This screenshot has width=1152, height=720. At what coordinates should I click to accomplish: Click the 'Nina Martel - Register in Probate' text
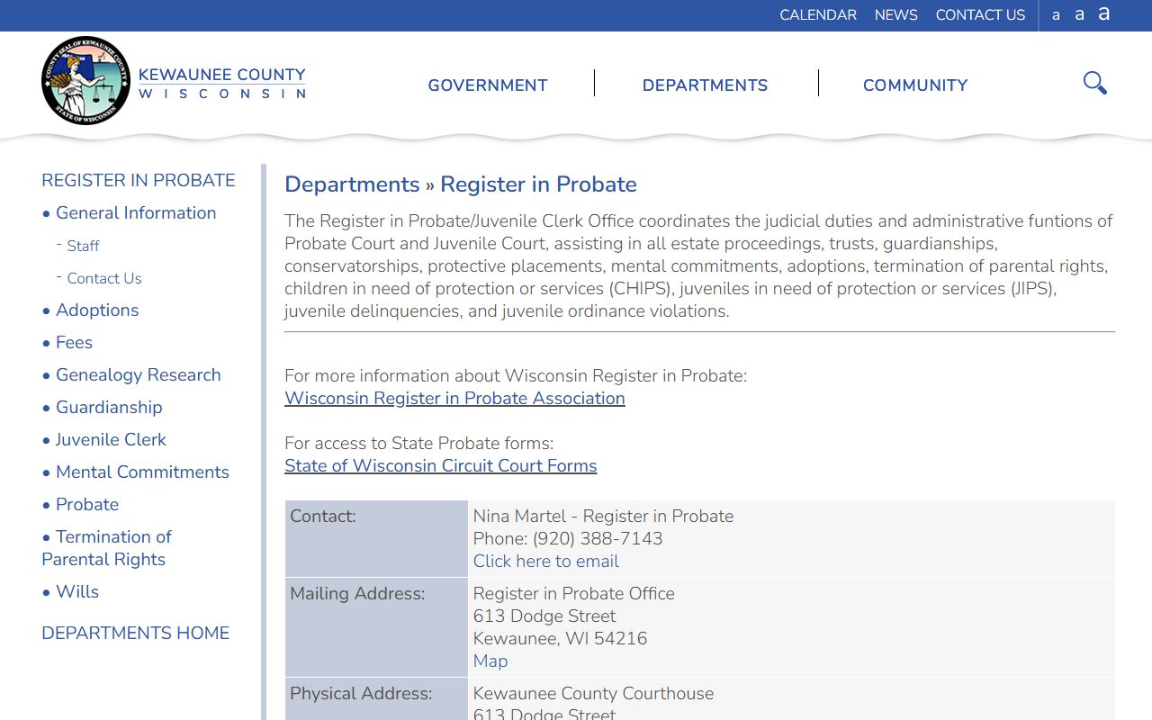[603, 517]
